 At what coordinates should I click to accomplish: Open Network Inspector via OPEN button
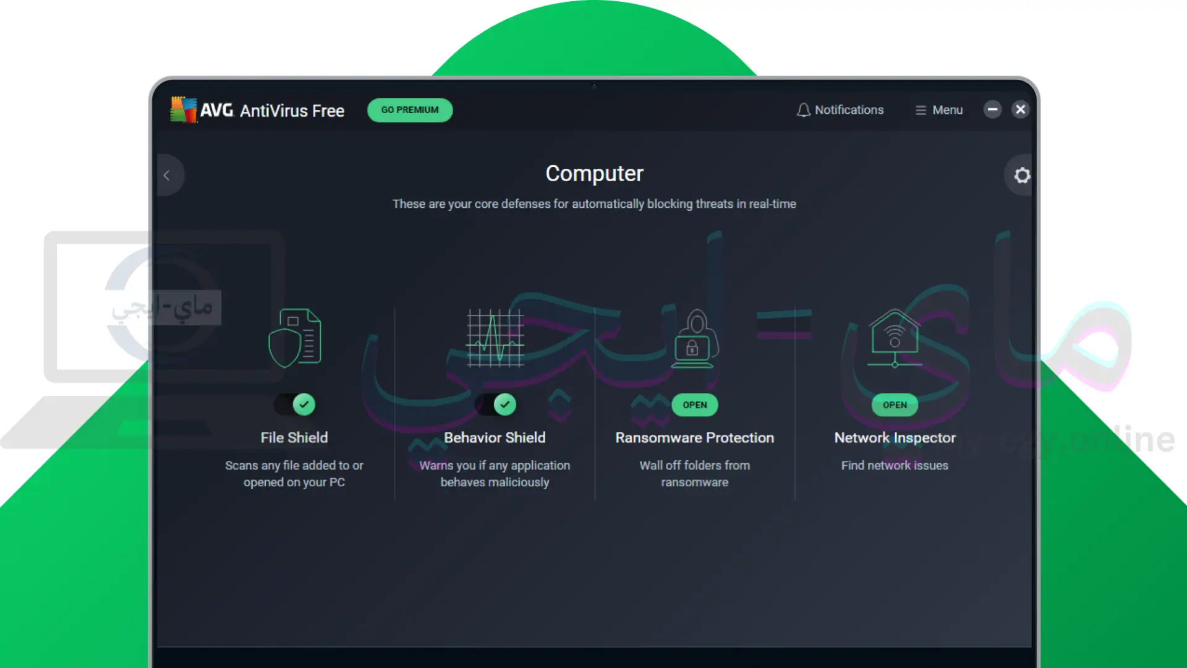(x=895, y=405)
